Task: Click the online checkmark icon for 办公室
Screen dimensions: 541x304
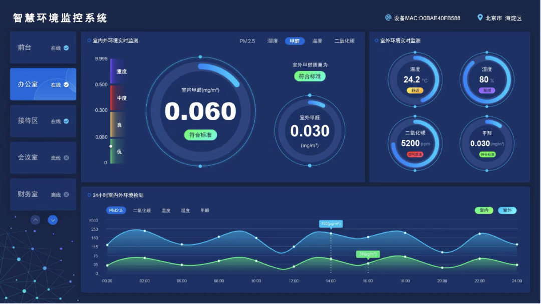Action: (x=66, y=85)
